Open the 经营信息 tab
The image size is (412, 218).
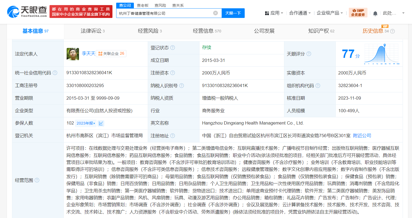(207, 31)
